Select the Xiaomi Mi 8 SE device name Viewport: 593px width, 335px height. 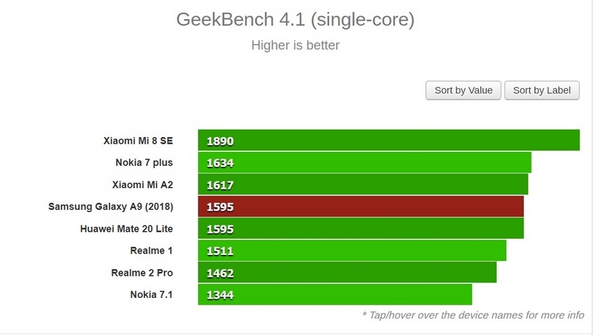click(x=138, y=141)
